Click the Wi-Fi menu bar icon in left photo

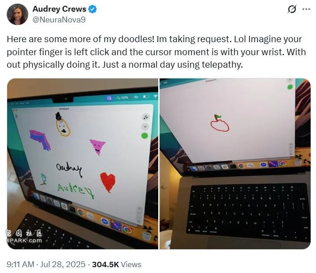coord(156,96)
